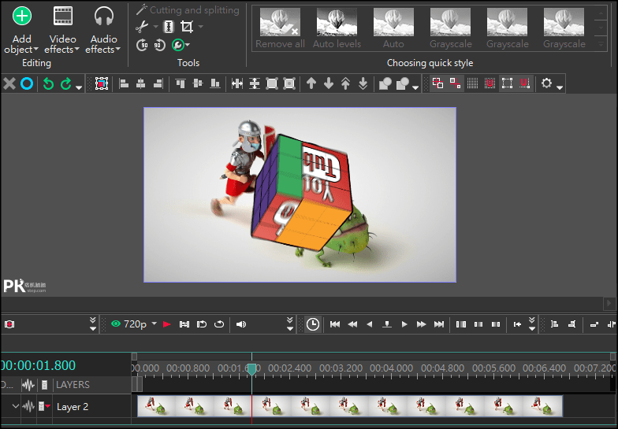Click the make same width icon
618x429 pixels.
(x=237, y=83)
